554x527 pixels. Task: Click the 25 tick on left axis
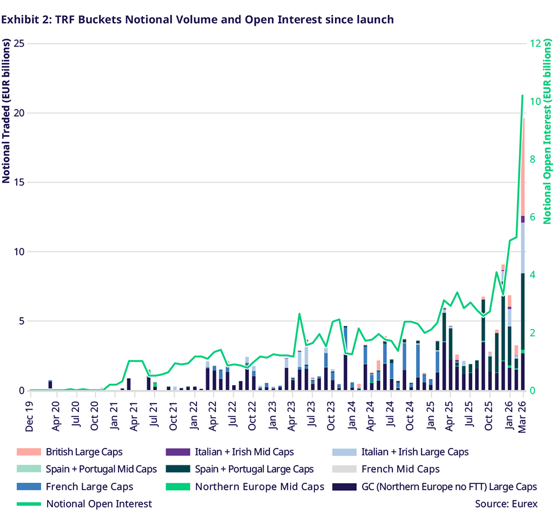coord(18,43)
